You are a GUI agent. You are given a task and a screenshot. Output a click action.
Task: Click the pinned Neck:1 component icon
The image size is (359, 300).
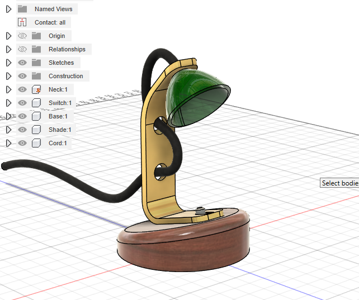(36, 89)
